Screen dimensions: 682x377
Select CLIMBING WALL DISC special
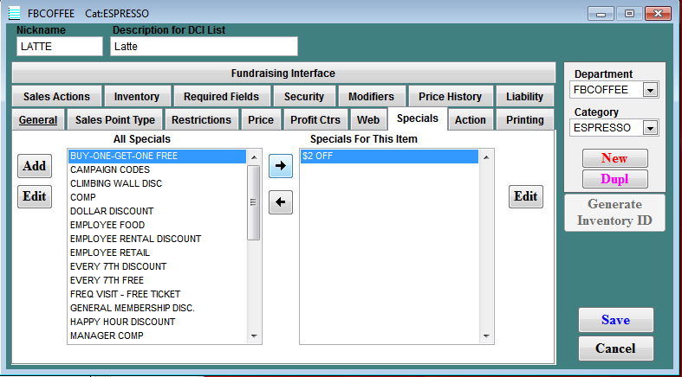157,183
